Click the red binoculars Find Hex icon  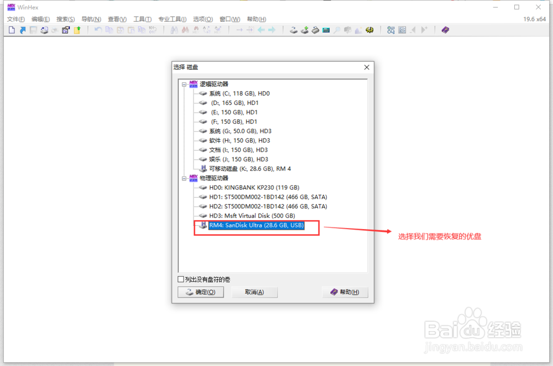185,30
